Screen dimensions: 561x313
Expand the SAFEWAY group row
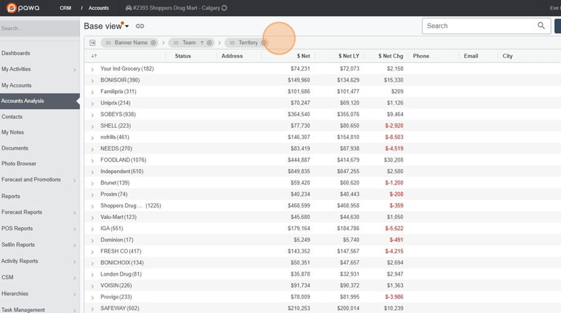click(x=92, y=309)
